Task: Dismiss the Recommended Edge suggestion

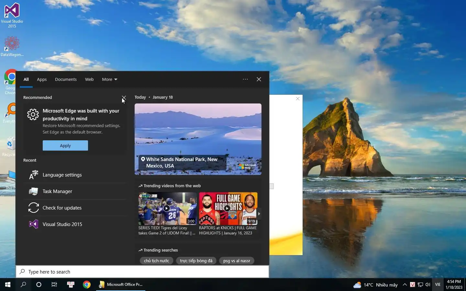Action: point(124,98)
